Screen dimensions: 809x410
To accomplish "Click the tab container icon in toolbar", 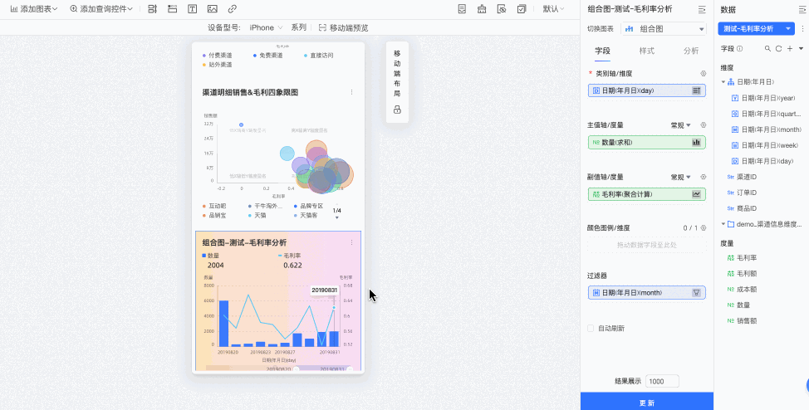I will [172, 9].
